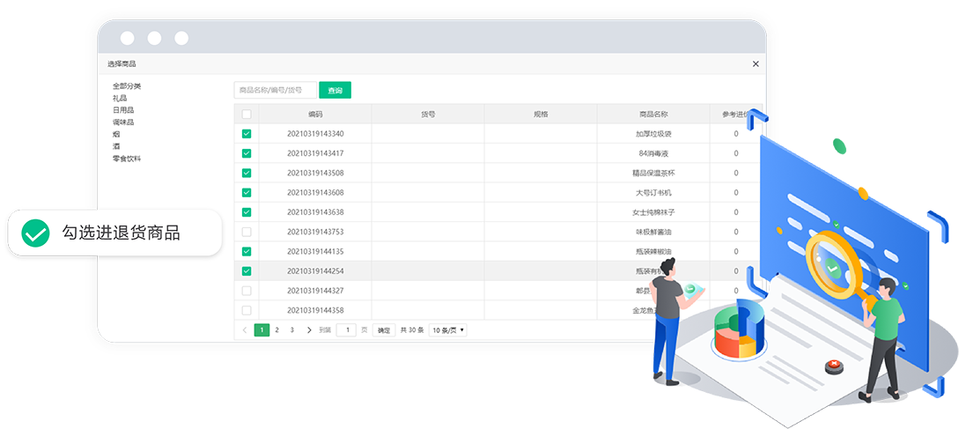
Task: Click the green 查询 search button
Action: point(335,90)
